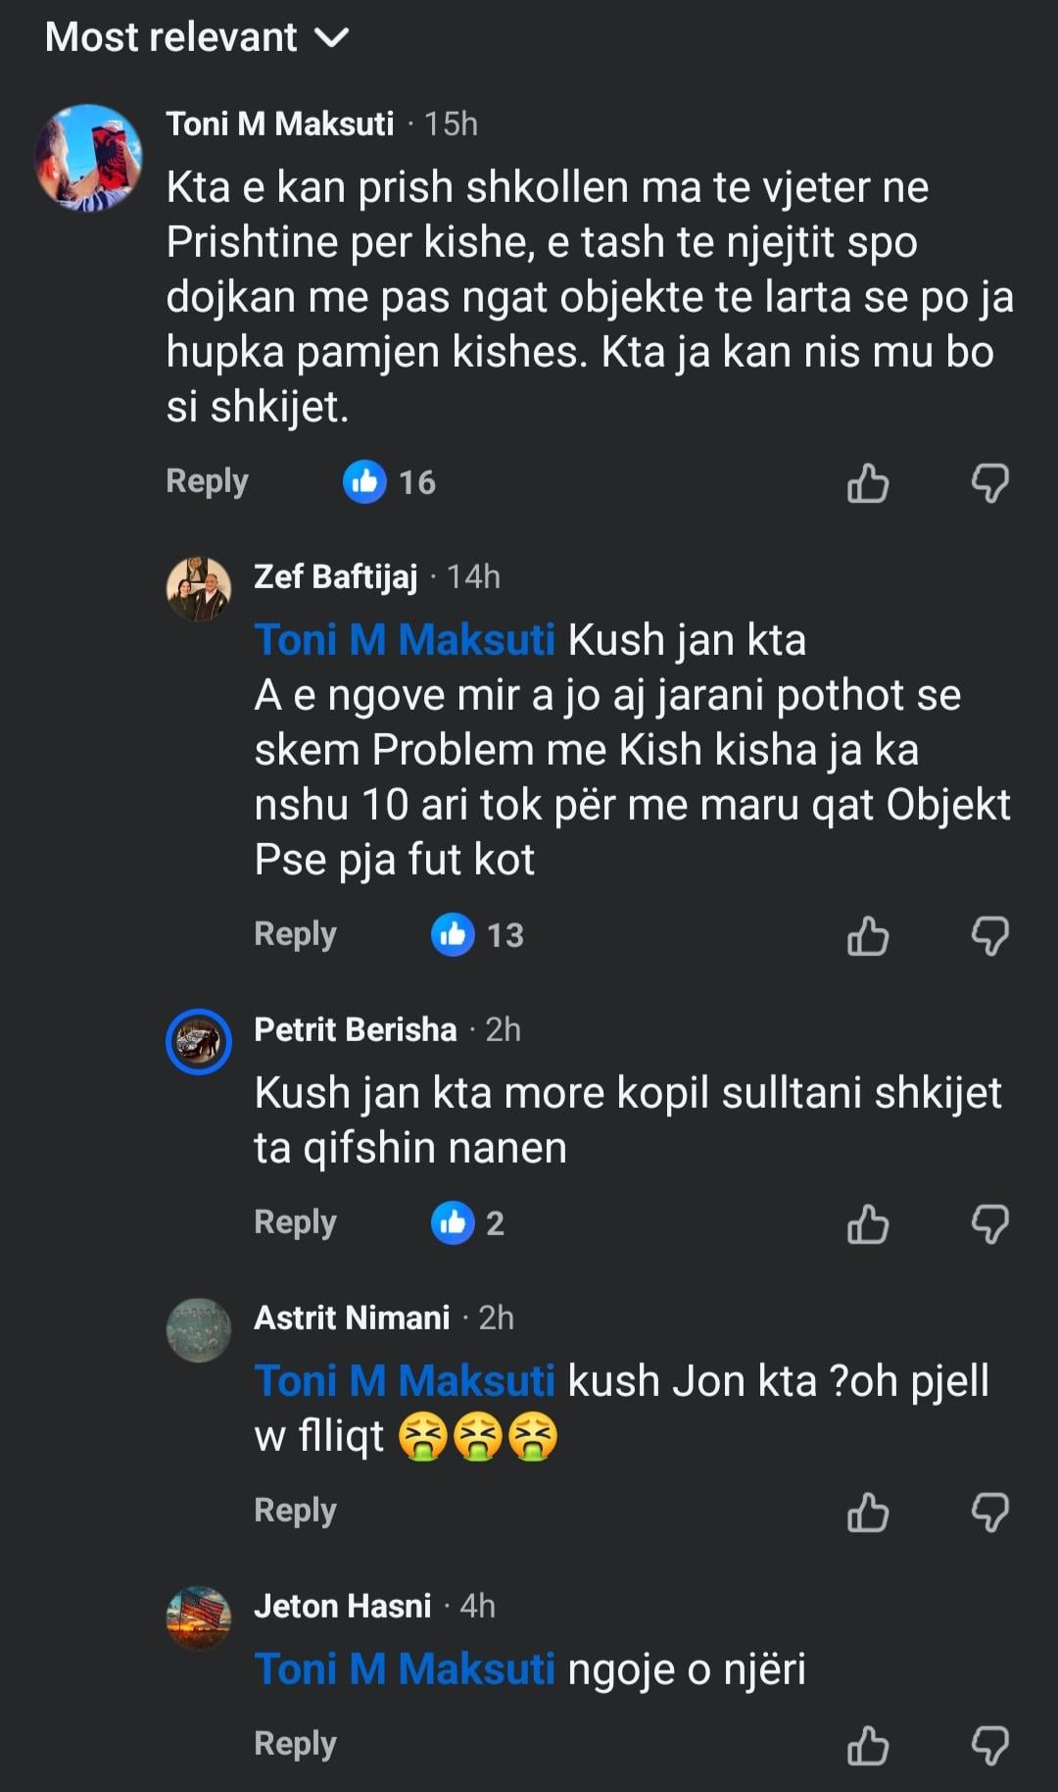Image resolution: width=1058 pixels, height=1792 pixels.
Task: Dislike Jeton Hasni's reply
Action: coord(989,1746)
